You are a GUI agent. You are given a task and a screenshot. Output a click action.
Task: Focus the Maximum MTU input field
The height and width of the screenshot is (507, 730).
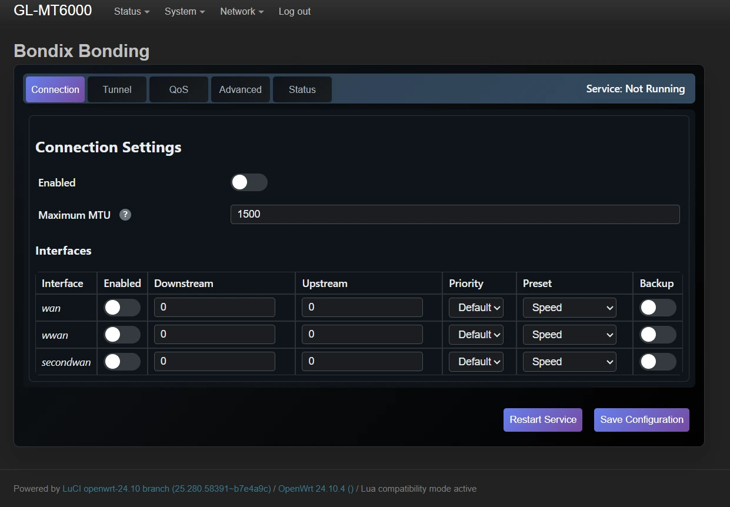point(455,214)
